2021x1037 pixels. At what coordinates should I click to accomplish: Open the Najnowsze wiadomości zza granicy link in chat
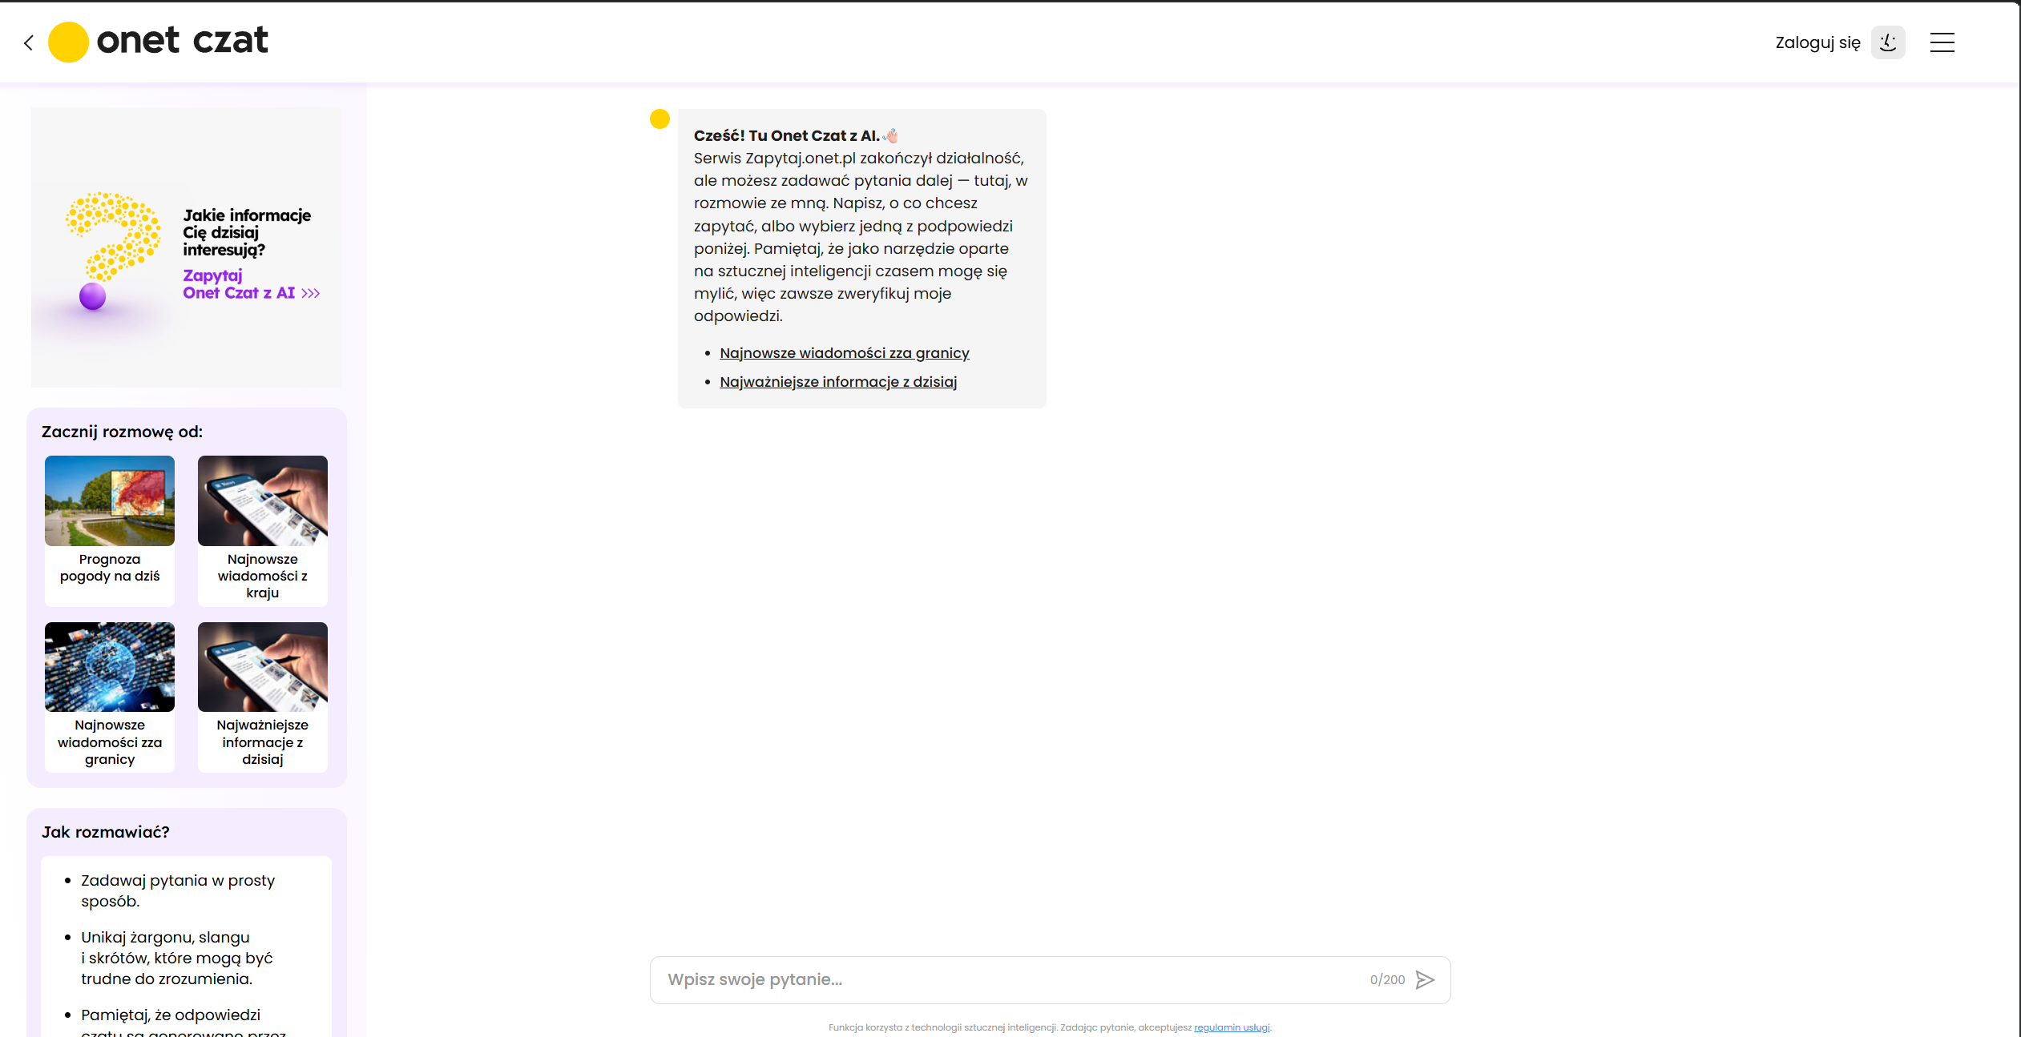pyautogui.click(x=845, y=353)
